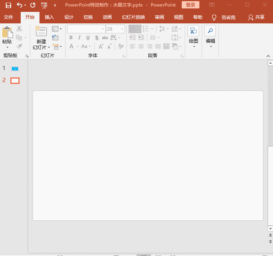Open the 字体 dialog launcher
The image size is (273, 256).
point(123,56)
